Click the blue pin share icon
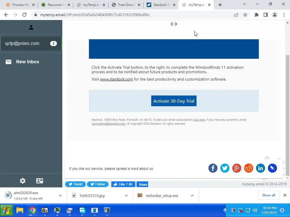This screenshot has height=217, width=290. click(x=272, y=168)
